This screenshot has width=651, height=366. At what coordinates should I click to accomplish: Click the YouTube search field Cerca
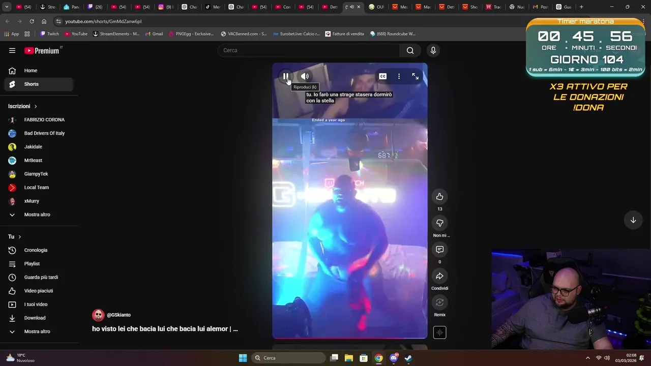tap(309, 50)
